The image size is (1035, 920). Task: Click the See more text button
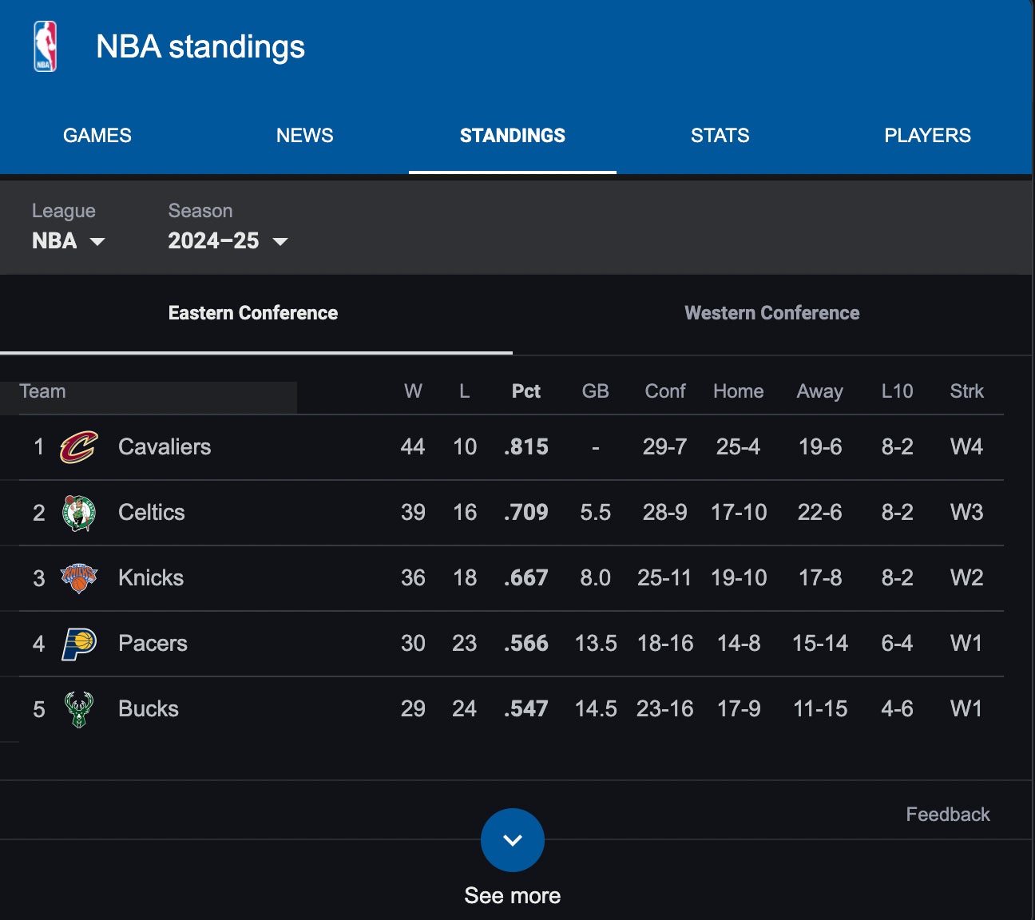513,896
